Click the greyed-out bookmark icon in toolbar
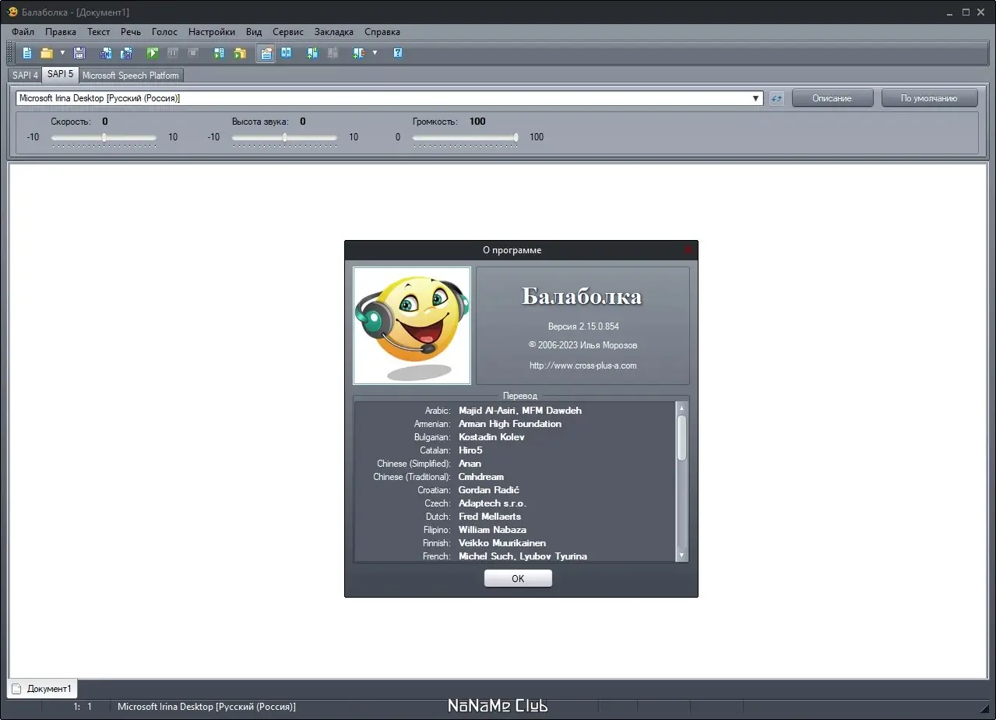996x720 pixels. click(x=333, y=53)
